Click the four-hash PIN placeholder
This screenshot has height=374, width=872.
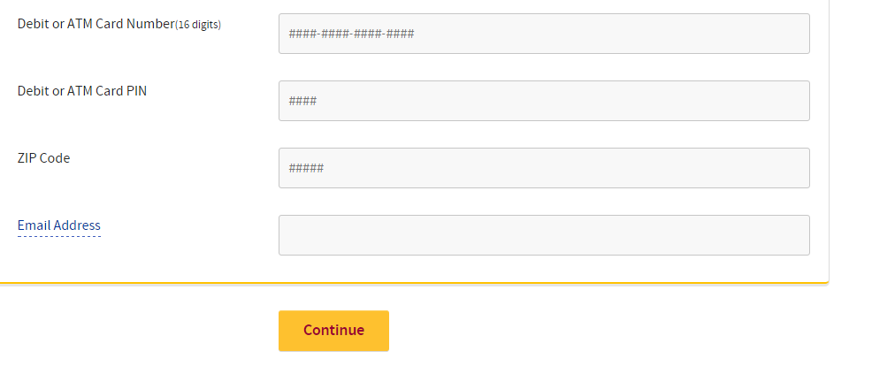(x=302, y=101)
